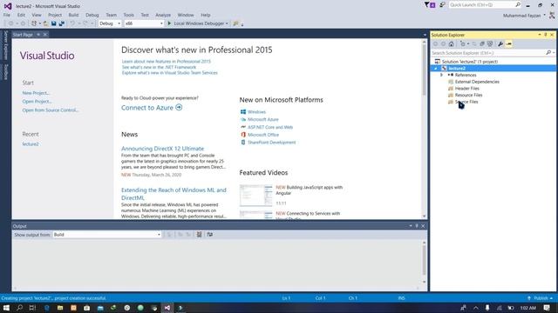Show hidden system tray icons chevron
The image size is (558, 313).
tap(476, 308)
